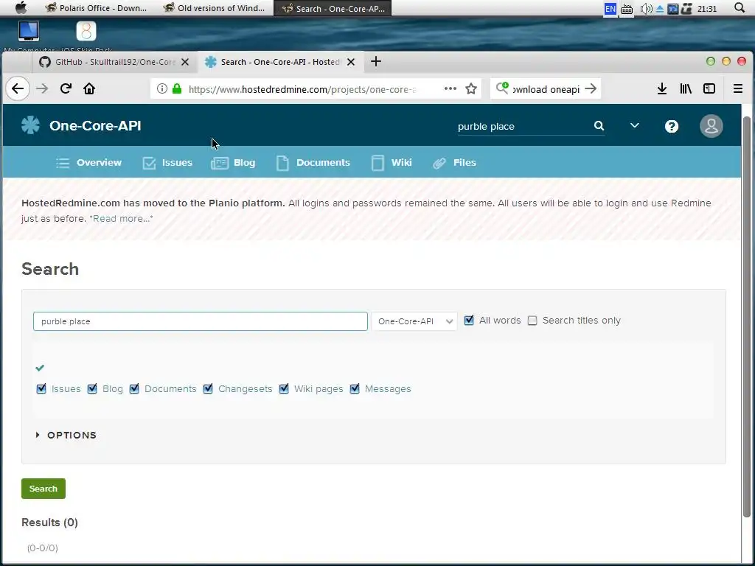
Task: Bookmark this page with the star
Action: 471,88
